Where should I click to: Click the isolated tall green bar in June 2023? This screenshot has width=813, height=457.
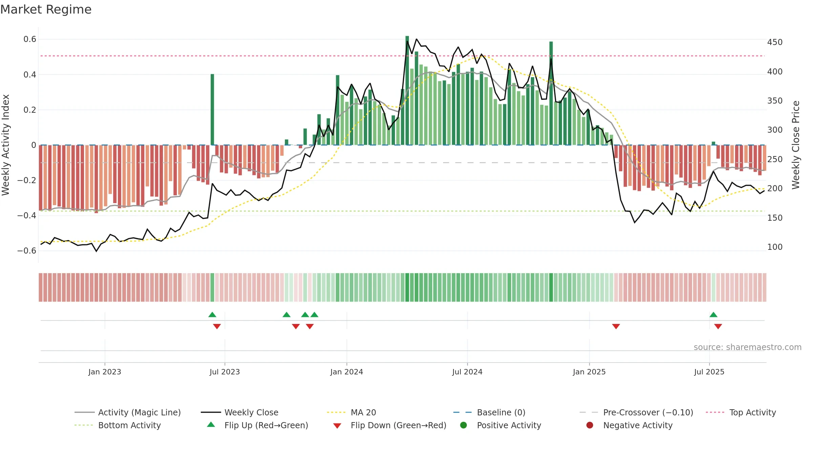click(x=212, y=109)
